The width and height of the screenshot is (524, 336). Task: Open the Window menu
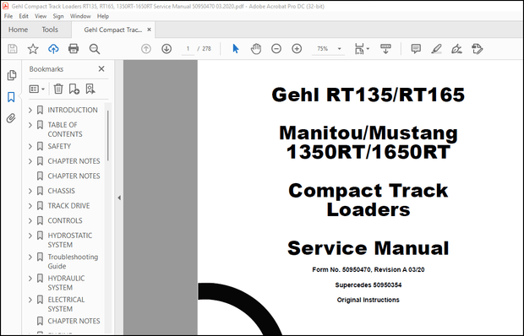click(80, 16)
